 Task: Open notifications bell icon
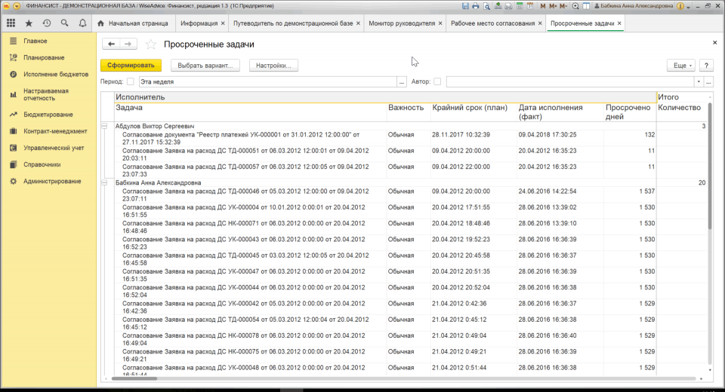[x=82, y=23]
